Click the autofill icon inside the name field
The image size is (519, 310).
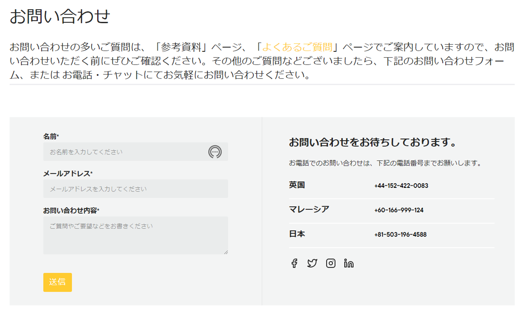tap(215, 152)
